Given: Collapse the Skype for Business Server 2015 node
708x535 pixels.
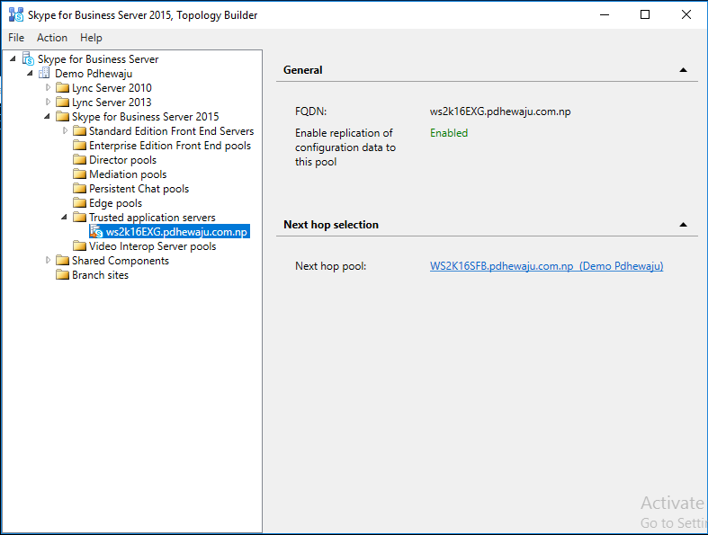Looking at the screenshot, I should (47, 117).
